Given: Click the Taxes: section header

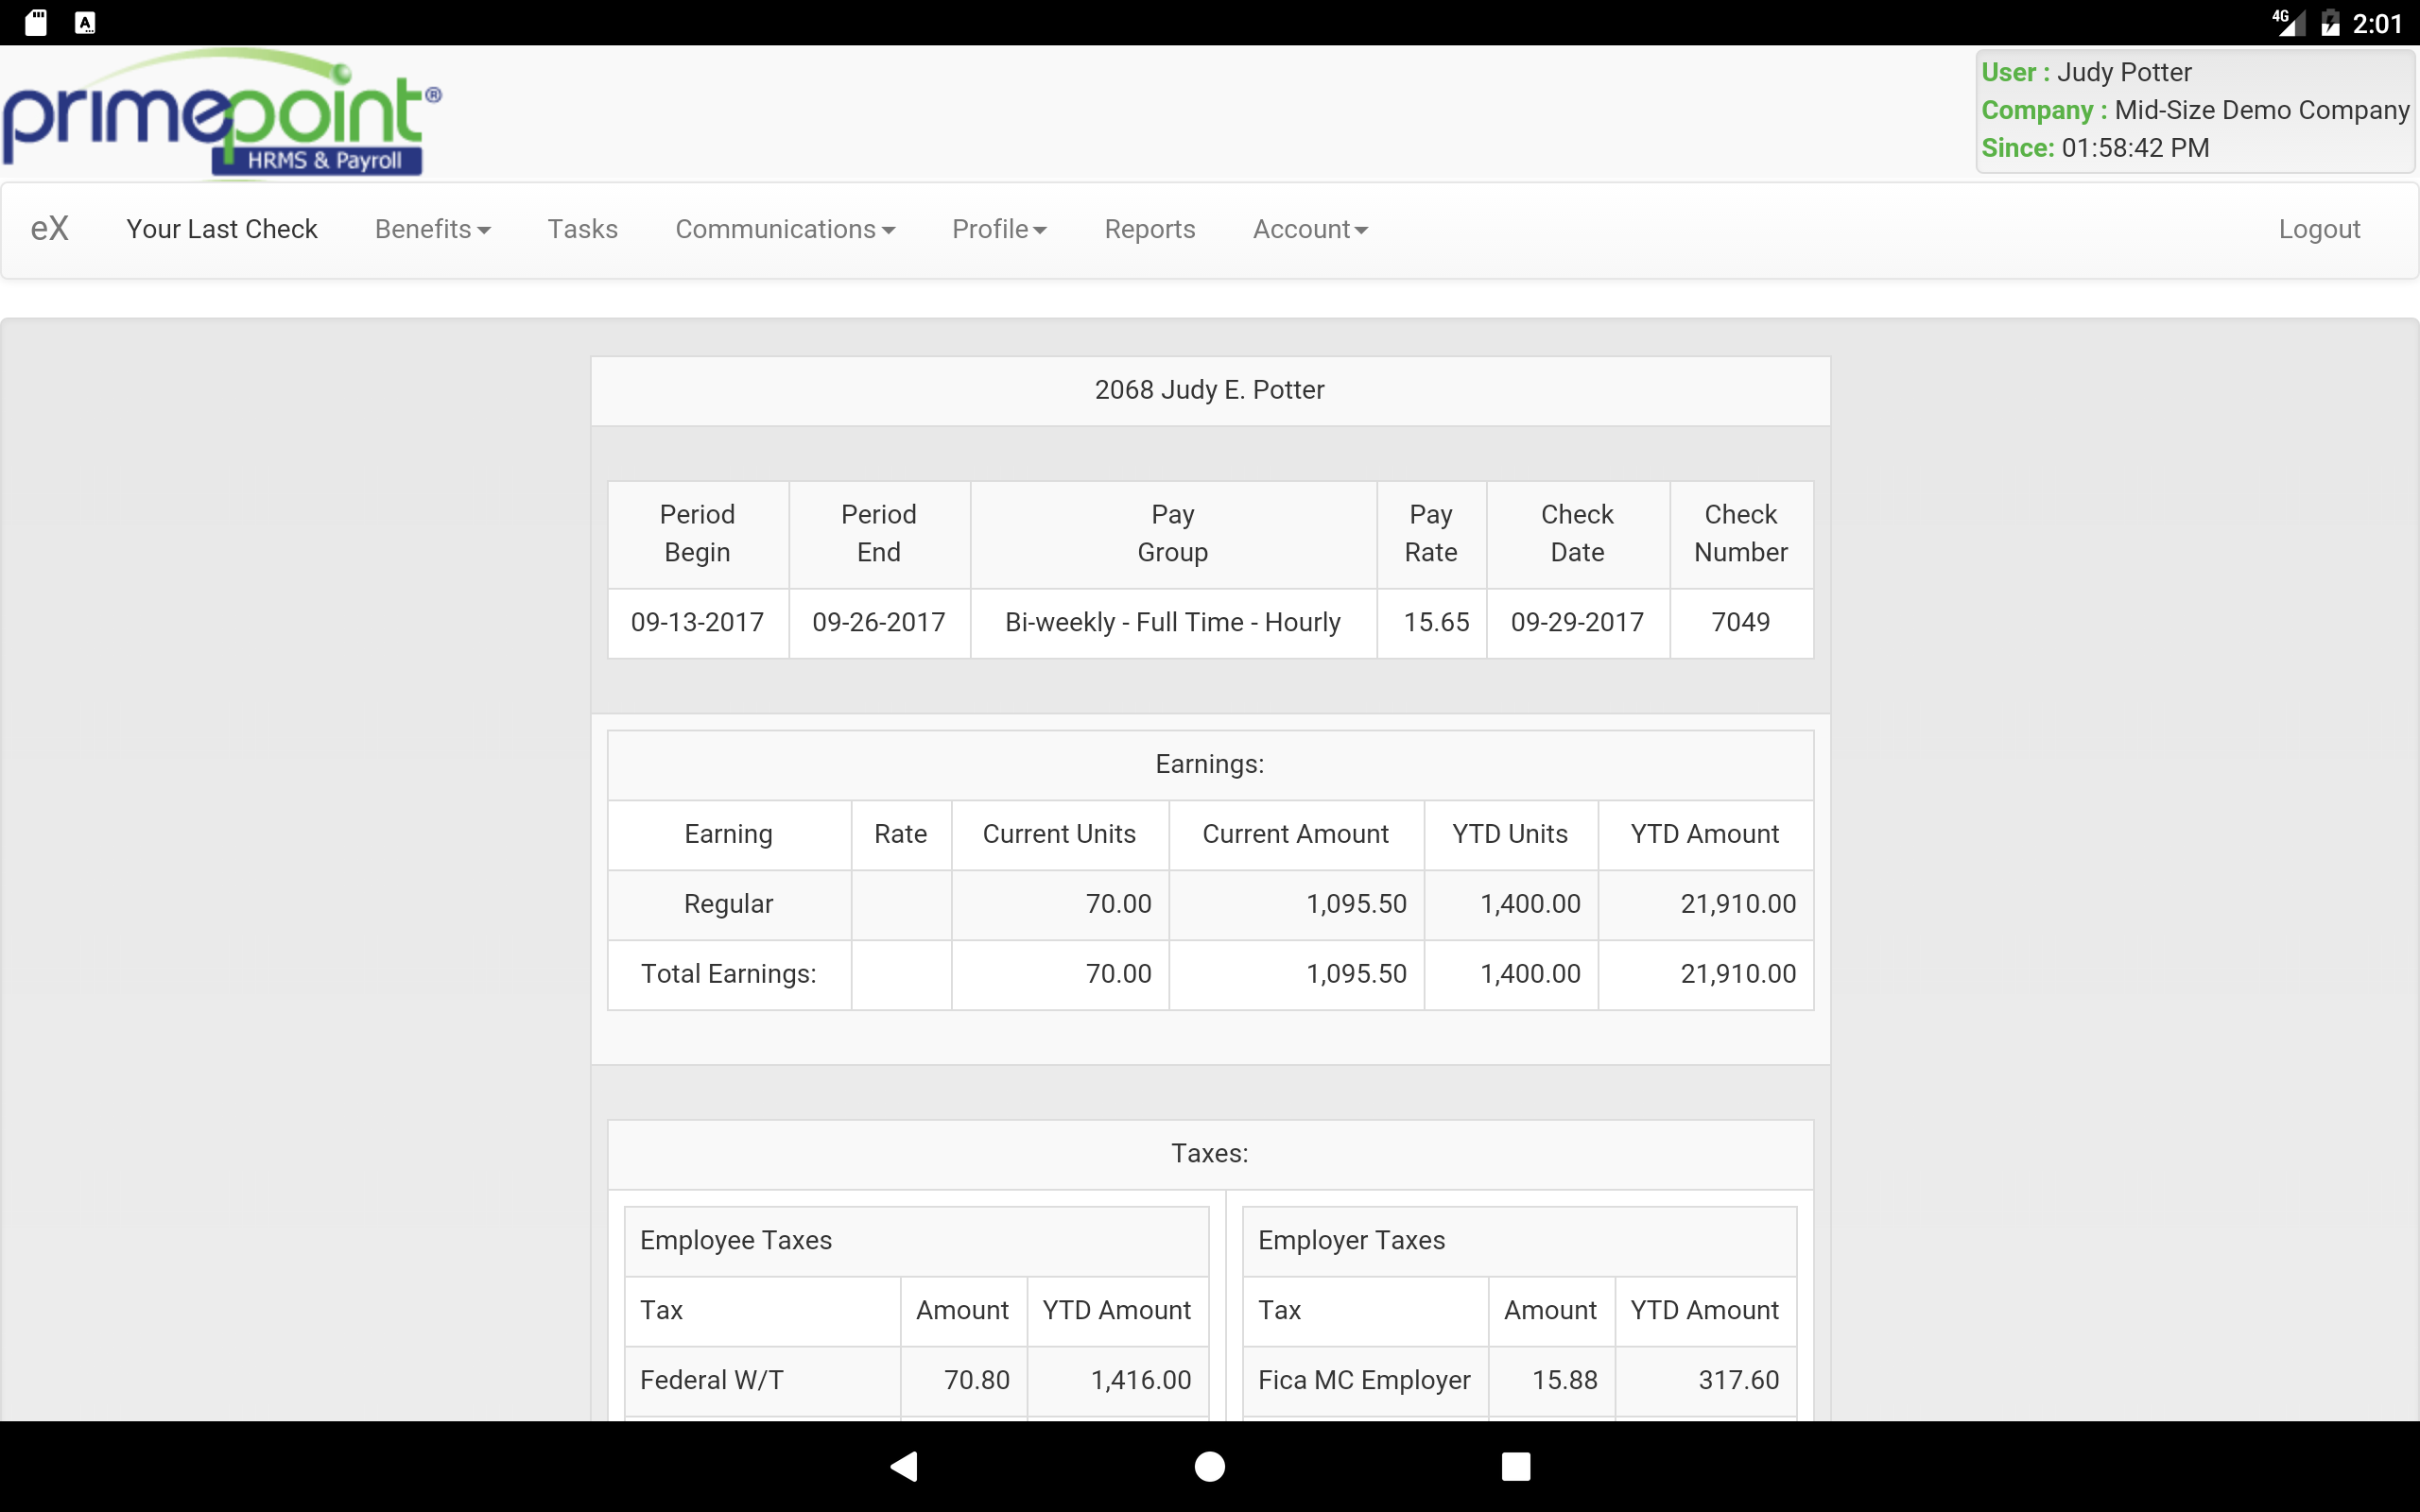Looking at the screenshot, I should pos(1210,1153).
